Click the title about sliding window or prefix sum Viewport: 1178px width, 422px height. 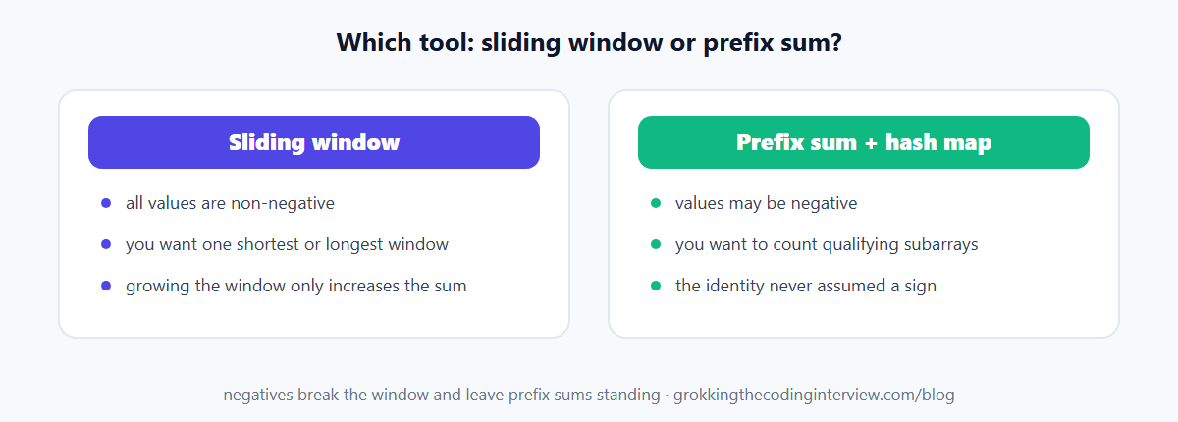pyautogui.click(x=589, y=43)
